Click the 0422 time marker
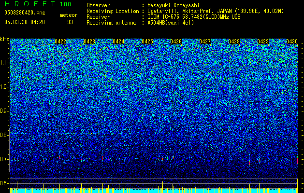The image size is (304, 193). pyautogui.click(x=60, y=41)
